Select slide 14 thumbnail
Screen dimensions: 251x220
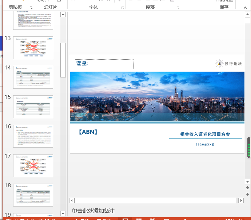pos(33,77)
